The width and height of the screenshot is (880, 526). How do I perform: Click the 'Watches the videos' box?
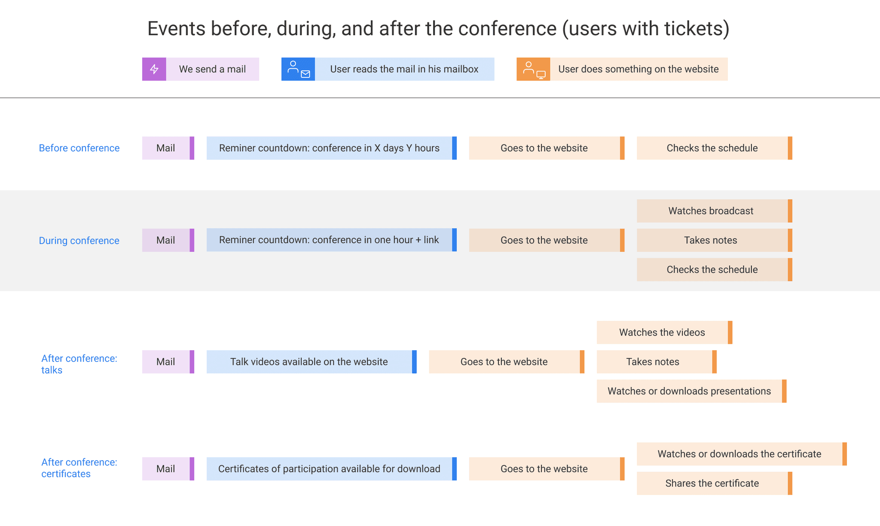pyautogui.click(x=662, y=333)
